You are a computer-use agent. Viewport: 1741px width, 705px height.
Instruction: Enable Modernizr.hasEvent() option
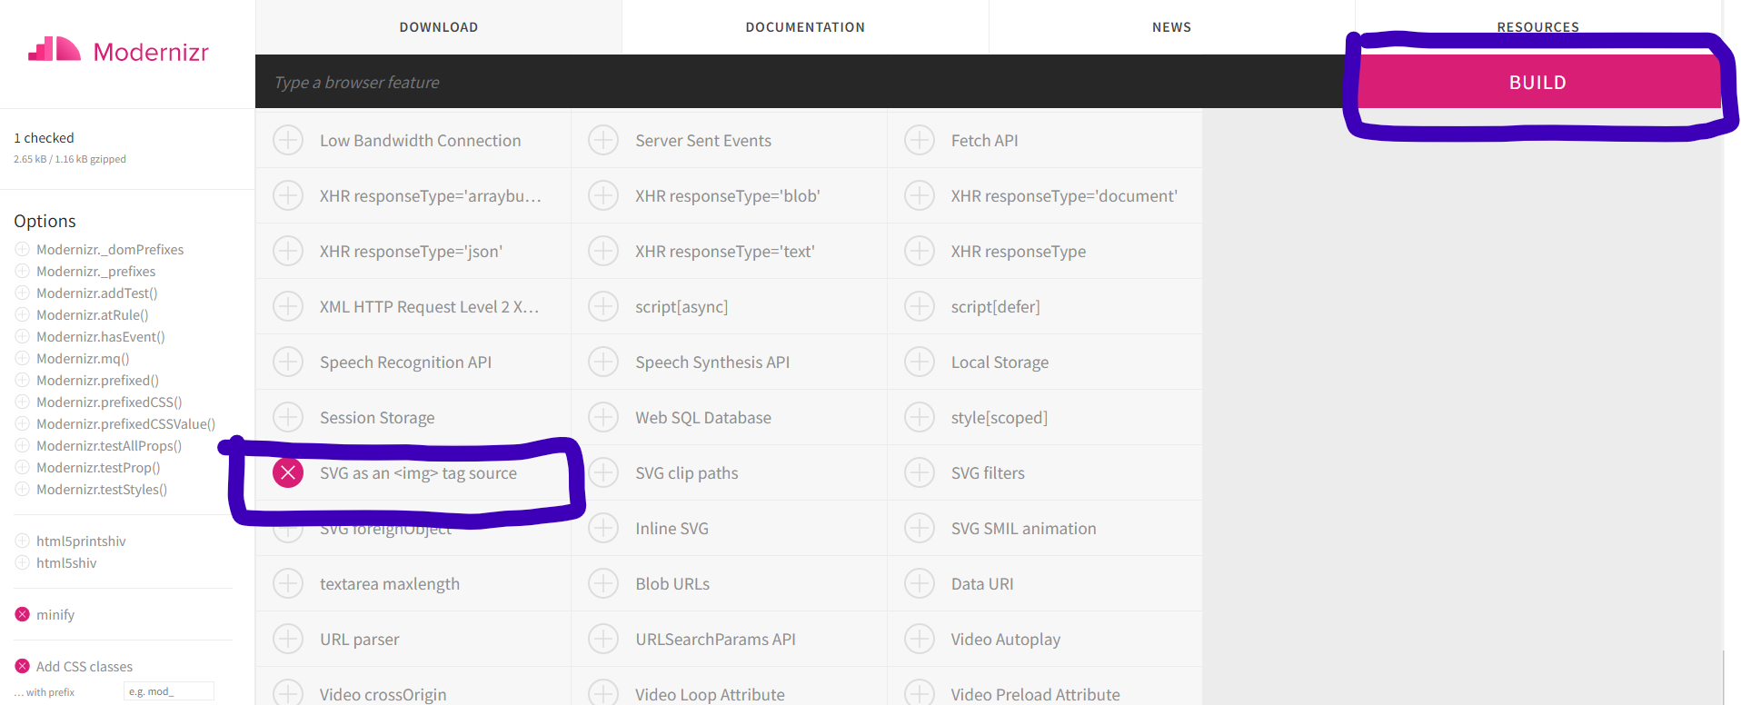coord(23,336)
